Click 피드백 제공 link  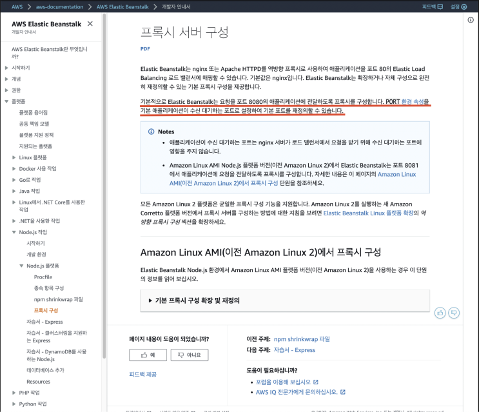[x=142, y=375]
